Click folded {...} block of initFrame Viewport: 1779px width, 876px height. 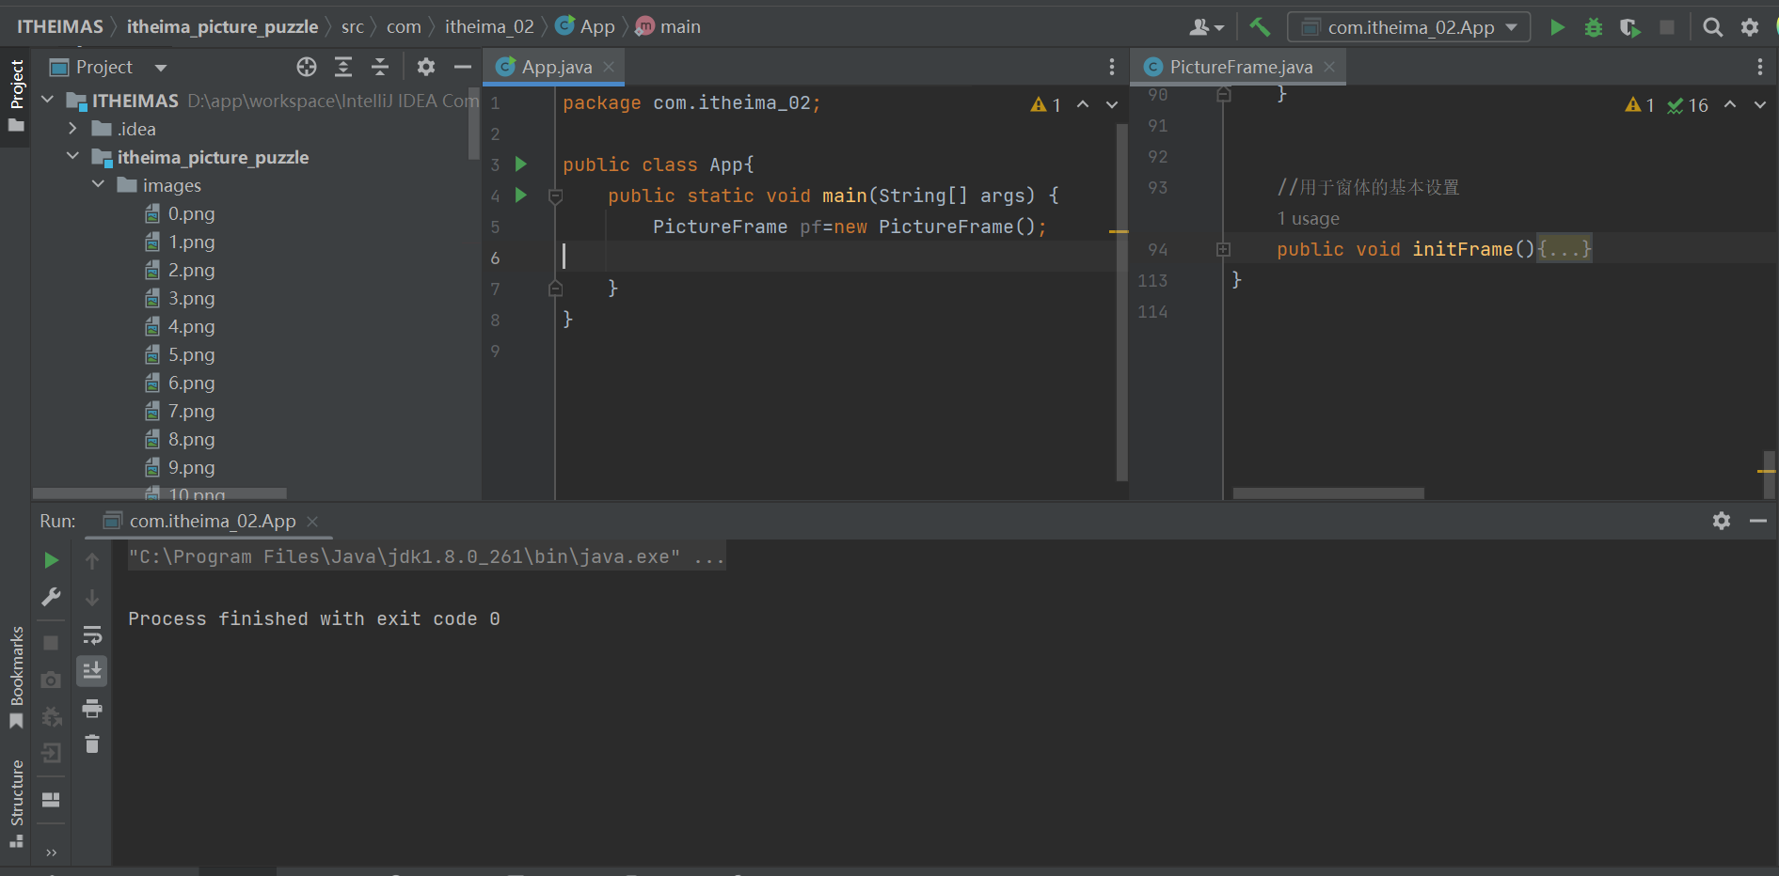[x=1564, y=249]
